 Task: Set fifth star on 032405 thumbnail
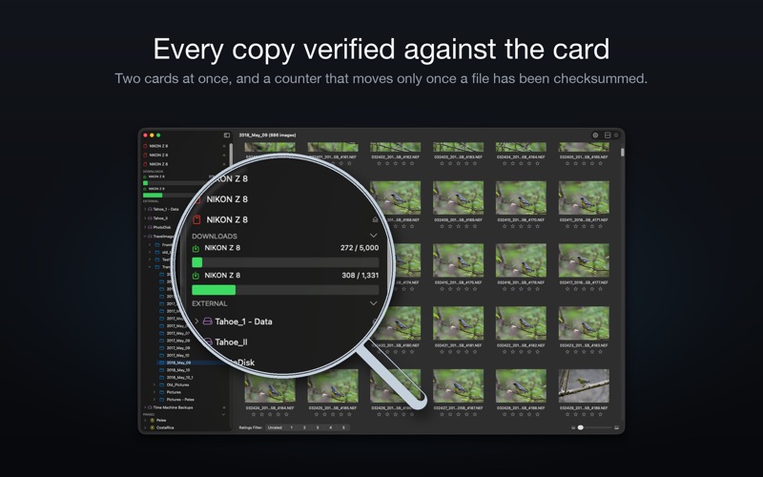[601, 163]
